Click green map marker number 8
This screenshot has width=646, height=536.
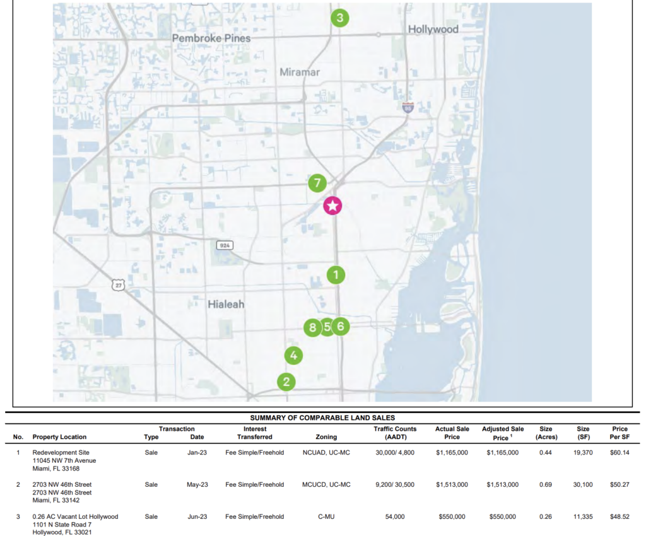(312, 327)
